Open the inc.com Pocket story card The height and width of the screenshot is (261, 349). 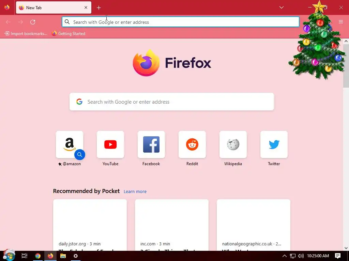click(x=172, y=225)
